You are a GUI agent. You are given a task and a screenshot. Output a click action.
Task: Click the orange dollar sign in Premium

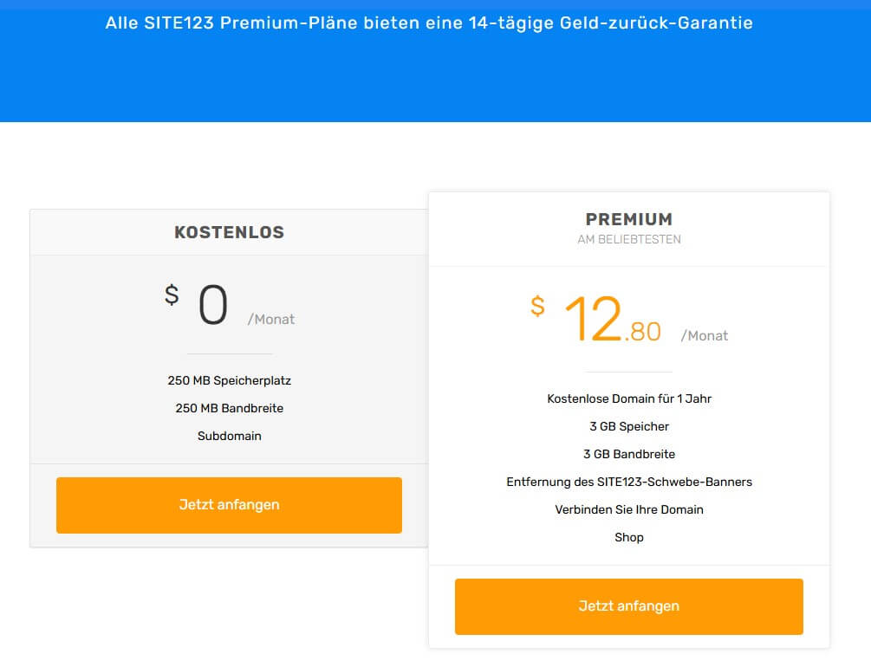(538, 306)
